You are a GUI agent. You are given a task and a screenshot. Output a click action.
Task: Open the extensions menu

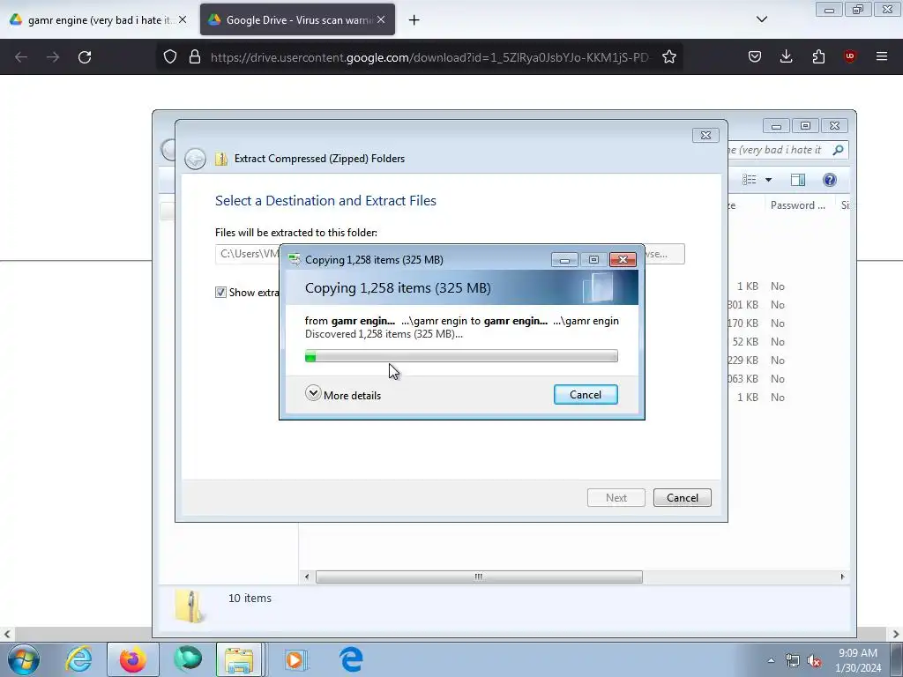[x=818, y=57]
